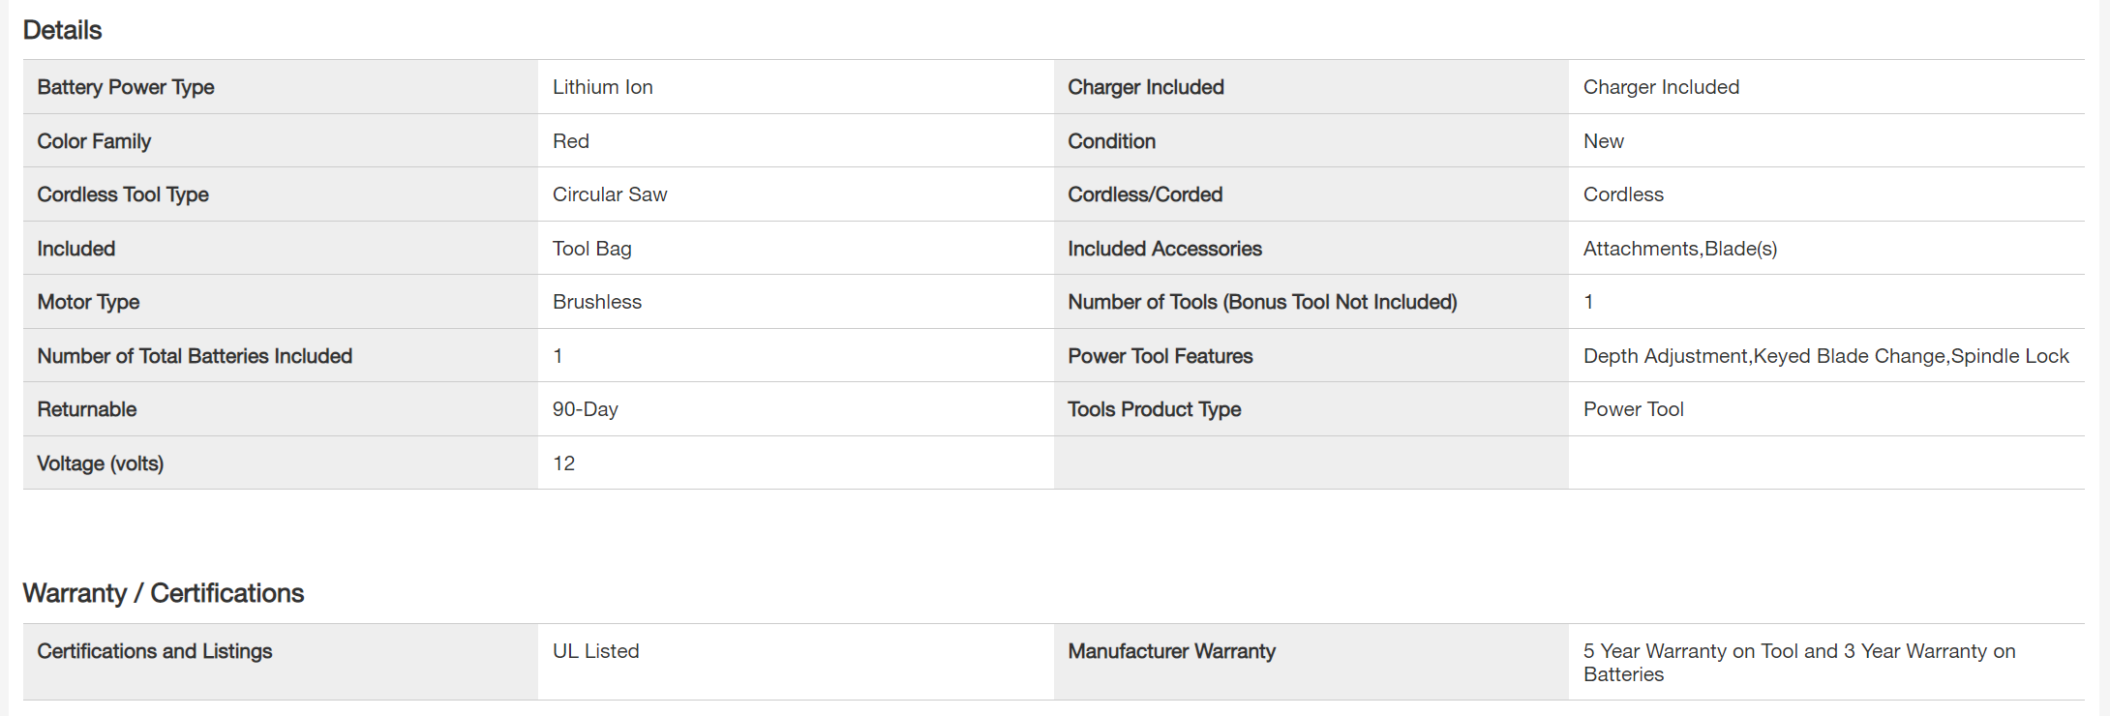
Task: Click the Color Family label
Action: tap(94, 141)
